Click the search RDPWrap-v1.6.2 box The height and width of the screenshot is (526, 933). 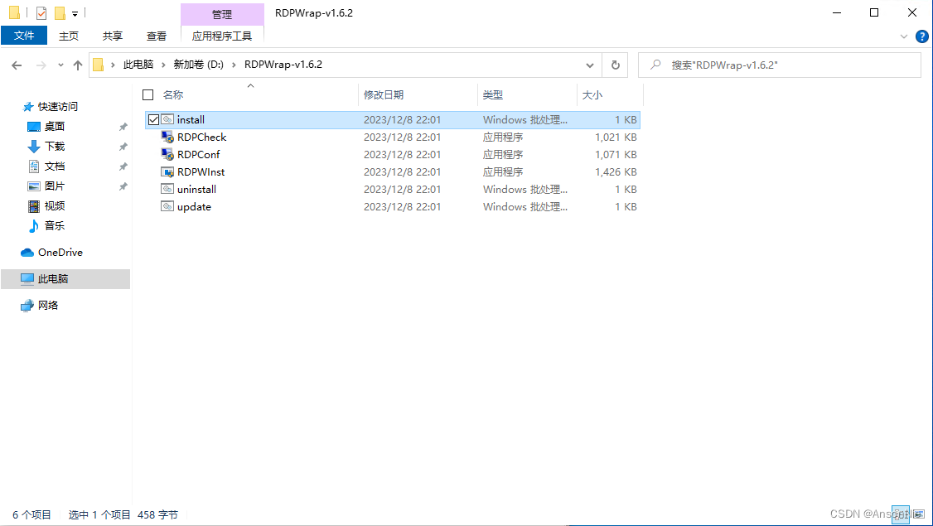click(x=780, y=65)
